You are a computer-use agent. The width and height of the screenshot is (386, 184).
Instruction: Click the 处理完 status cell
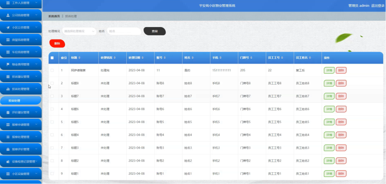105,70
